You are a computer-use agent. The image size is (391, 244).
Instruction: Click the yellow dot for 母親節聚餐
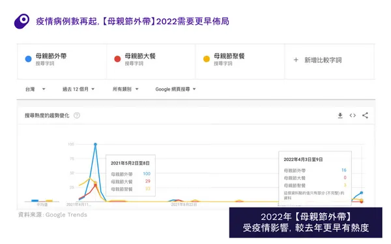(207, 59)
